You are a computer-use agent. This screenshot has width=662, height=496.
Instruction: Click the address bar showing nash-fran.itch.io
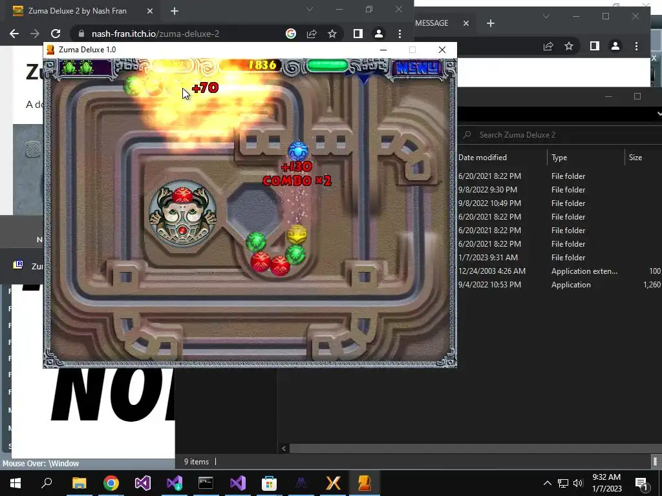[155, 34]
